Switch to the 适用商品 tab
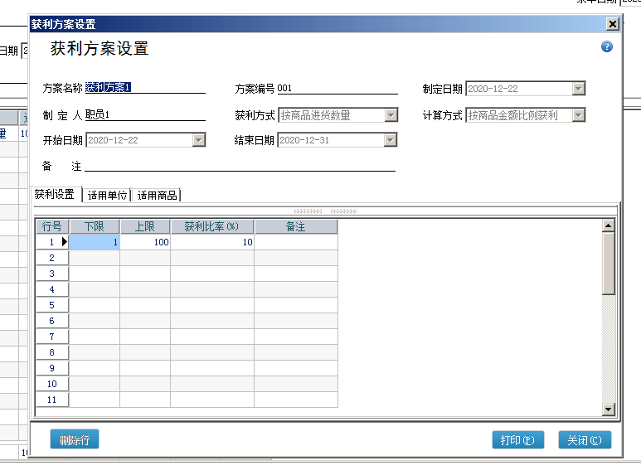641x475 pixels. (x=157, y=196)
